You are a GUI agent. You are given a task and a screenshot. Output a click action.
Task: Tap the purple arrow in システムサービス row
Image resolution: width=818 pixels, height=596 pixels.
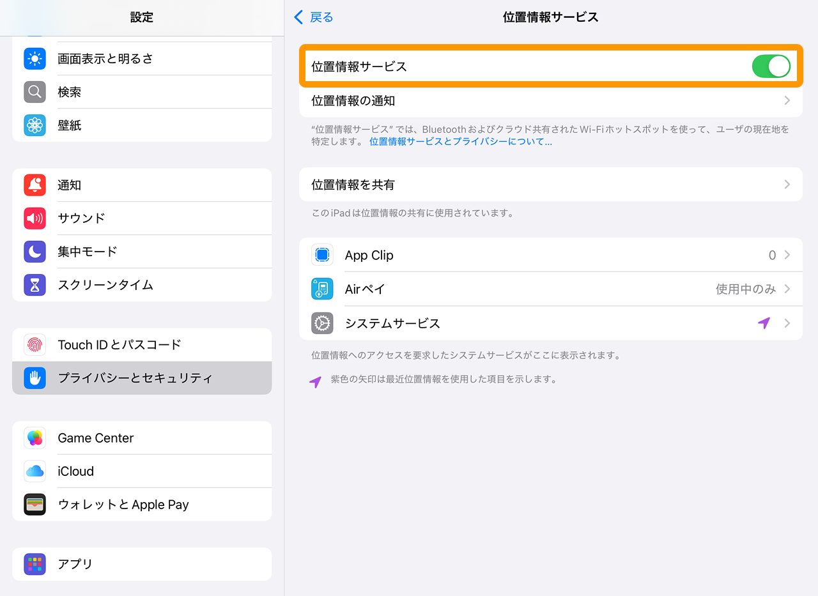click(x=764, y=324)
